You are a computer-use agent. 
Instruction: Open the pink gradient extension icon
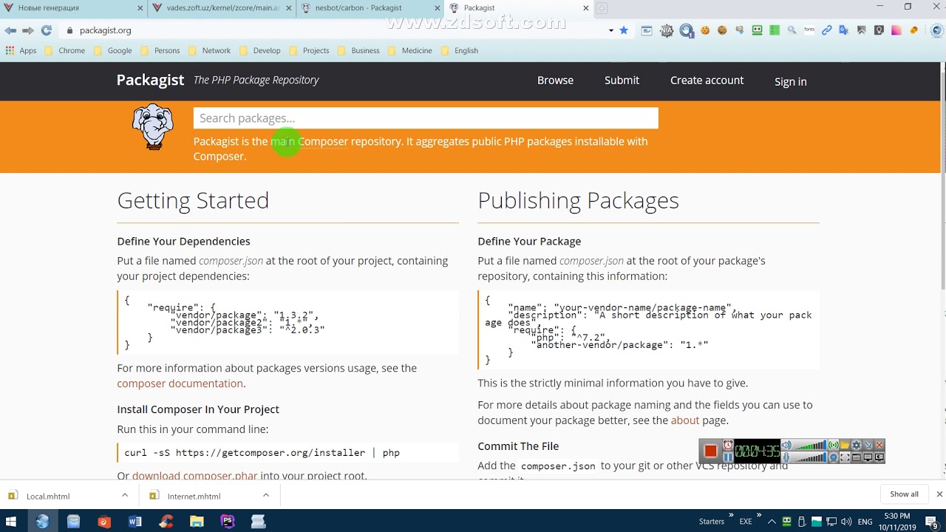896,30
